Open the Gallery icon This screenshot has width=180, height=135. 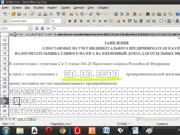159,14
